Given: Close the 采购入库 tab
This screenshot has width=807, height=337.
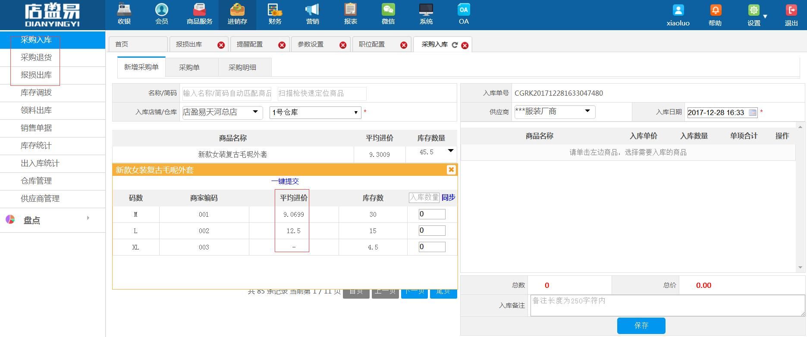Looking at the screenshot, I should (x=465, y=45).
